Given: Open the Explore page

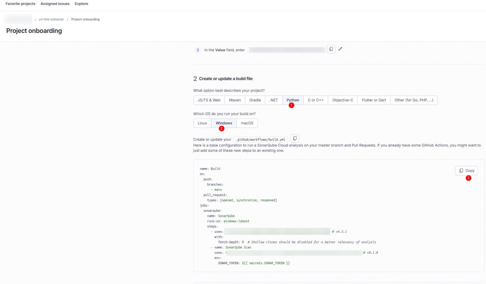Looking at the screenshot, I should (x=81, y=4).
